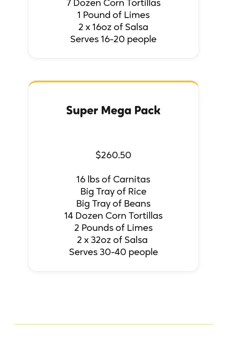227x359 pixels.
Task: Select the 2 x 16oz of Salsa line
Action: click(x=113, y=27)
